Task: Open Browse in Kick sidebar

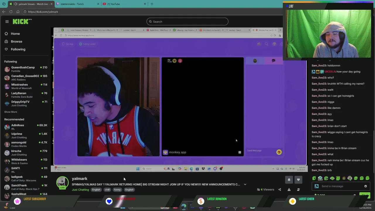Action: [x=16, y=42]
